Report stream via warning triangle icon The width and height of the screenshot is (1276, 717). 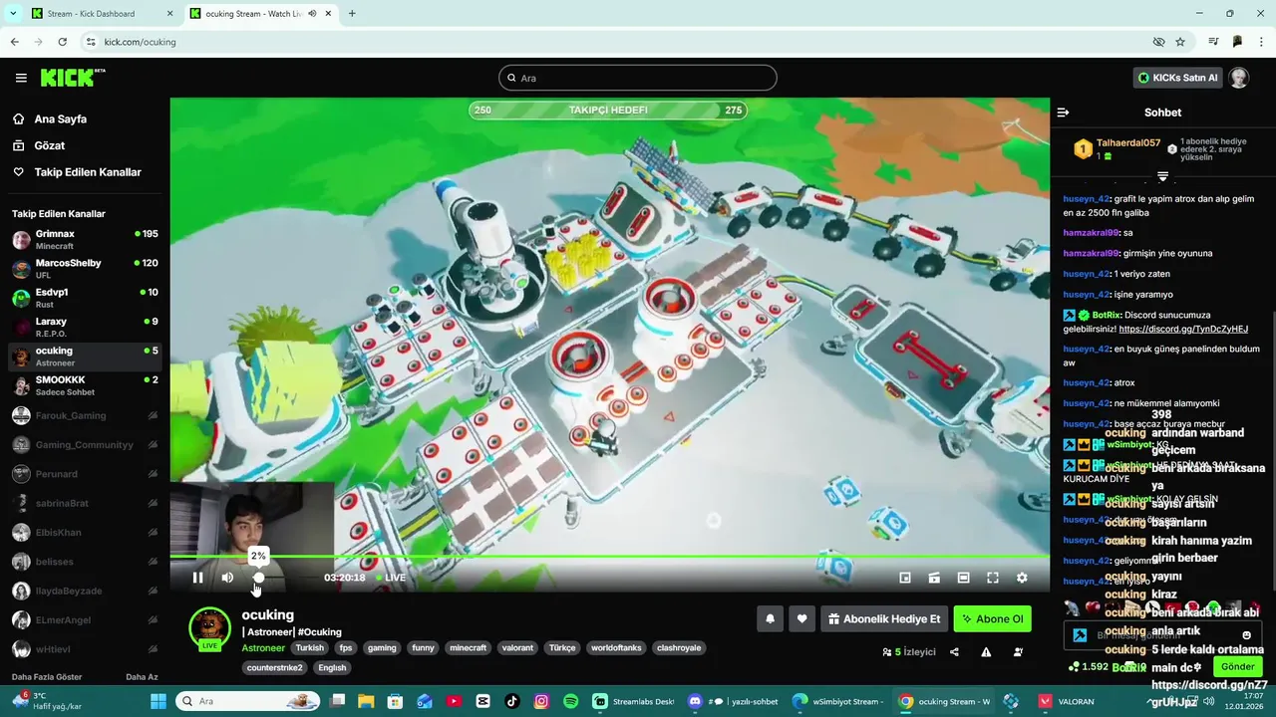[986, 652]
